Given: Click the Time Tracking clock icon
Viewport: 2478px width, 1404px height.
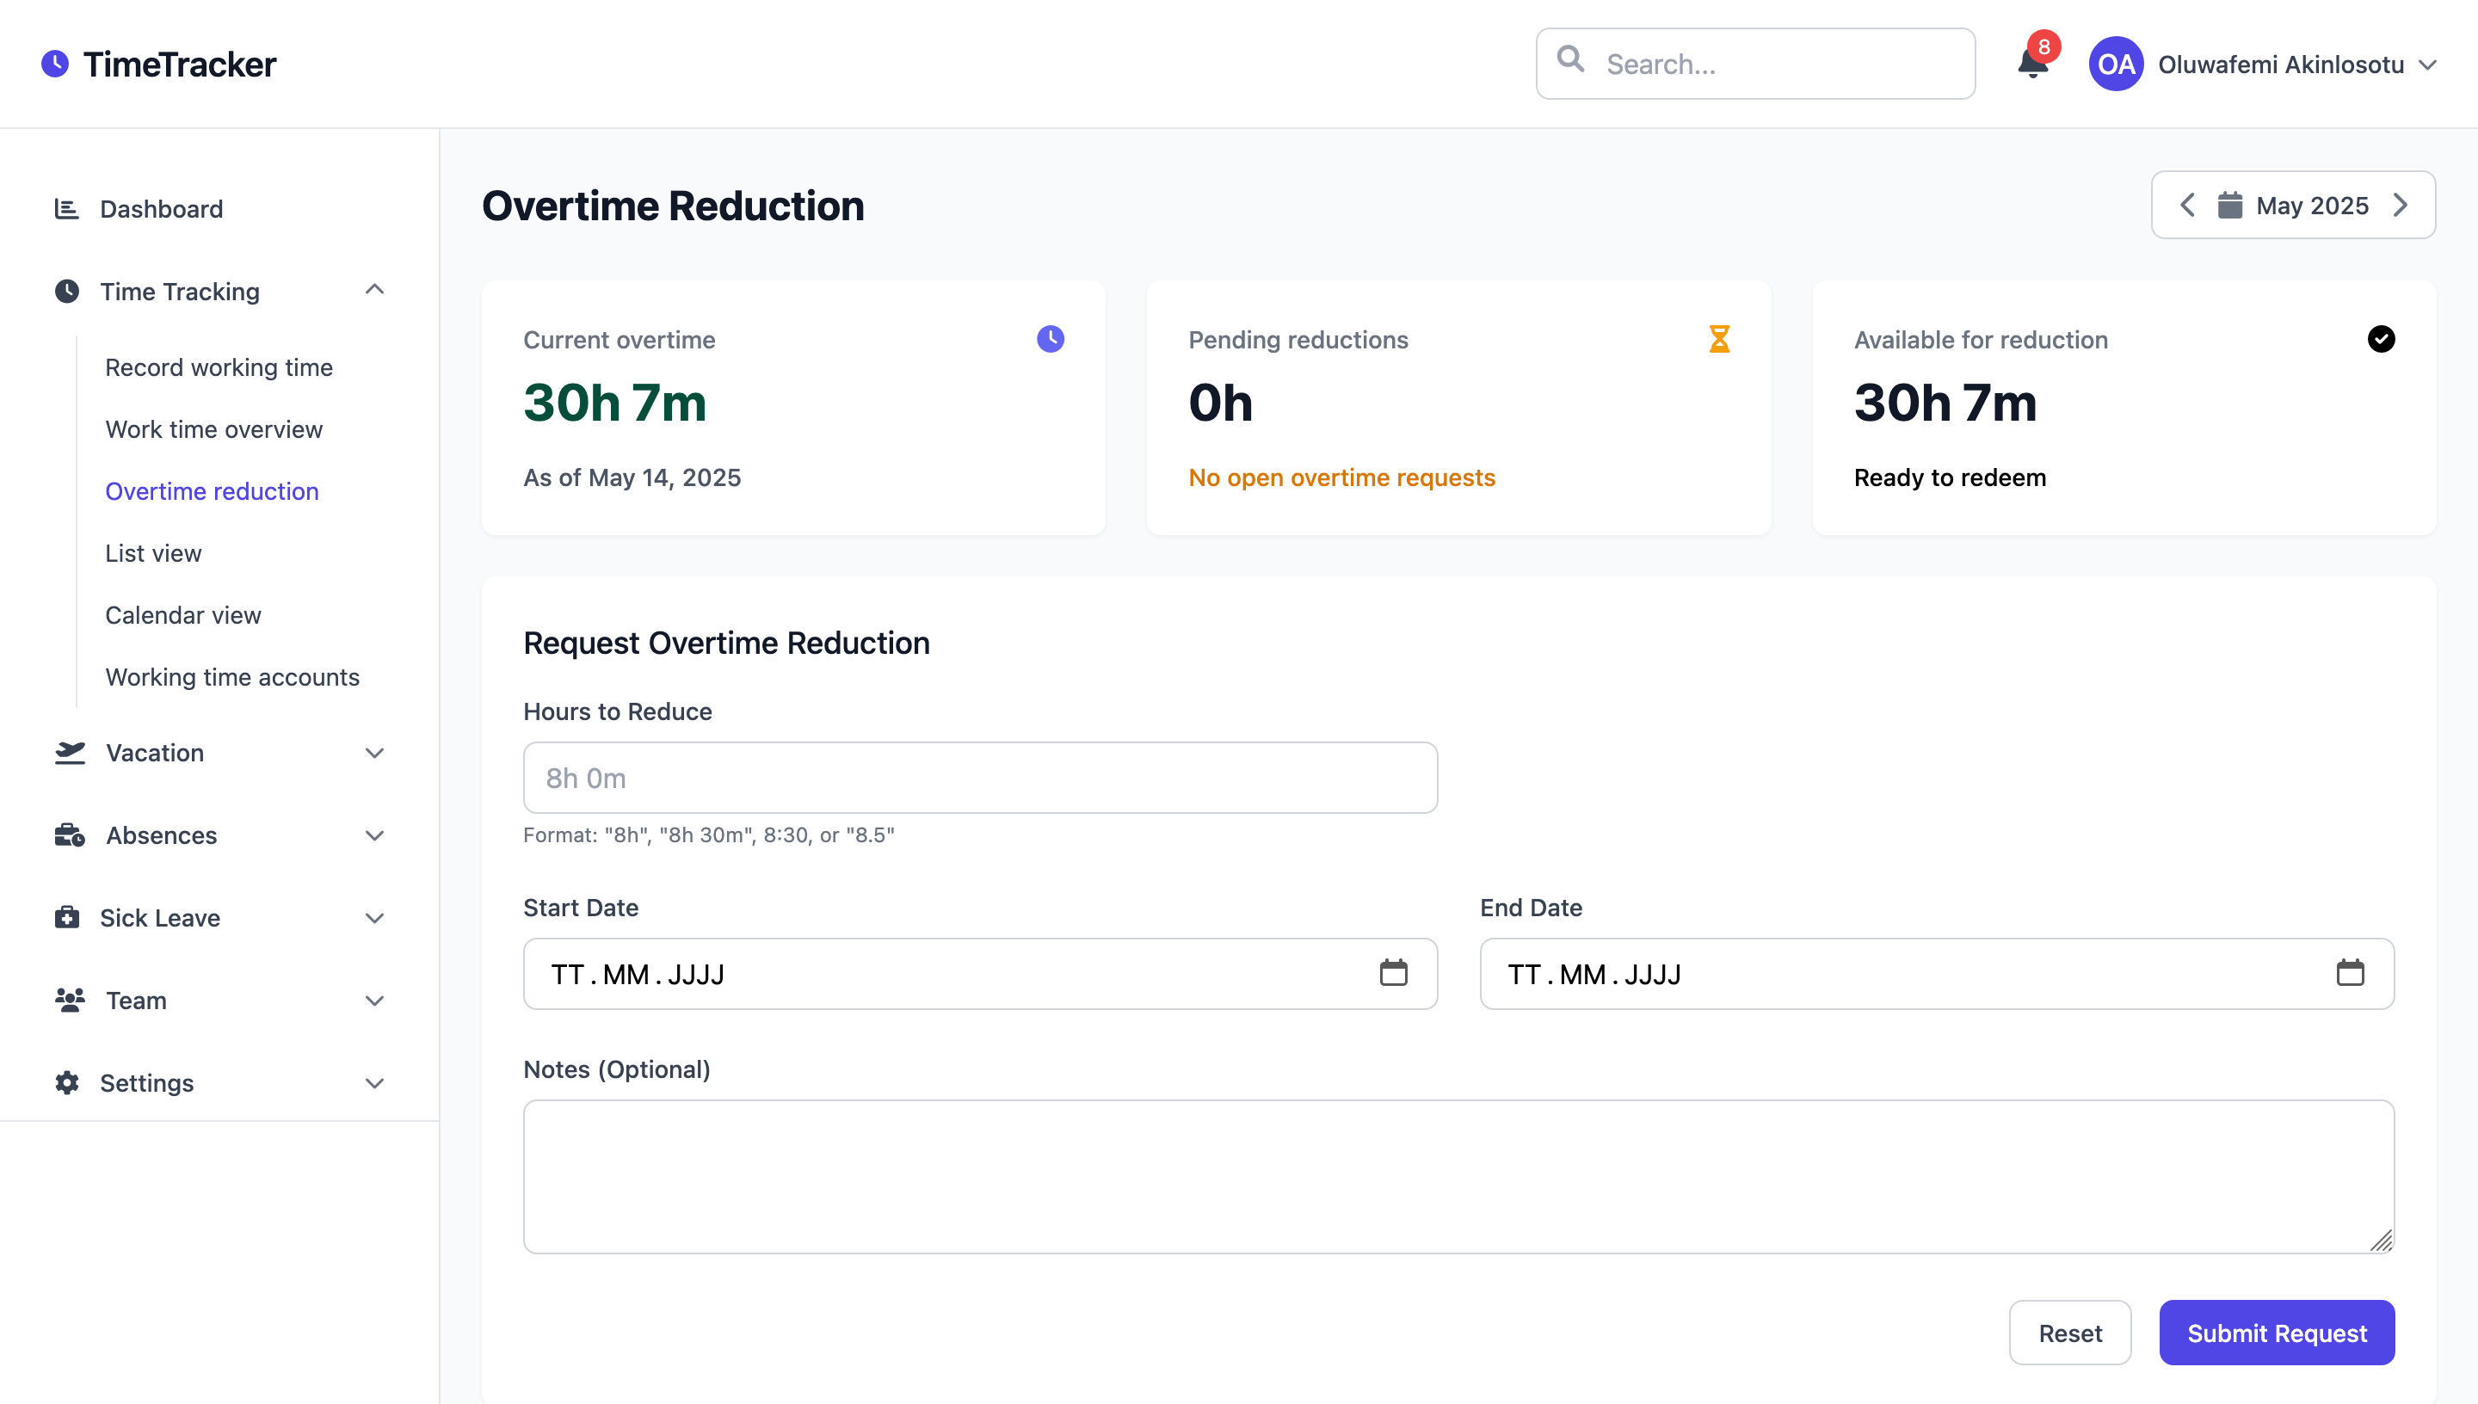Looking at the screenshot, I should [66, 292].
